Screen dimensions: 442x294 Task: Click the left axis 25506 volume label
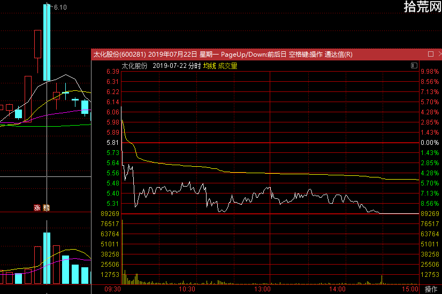110,264
